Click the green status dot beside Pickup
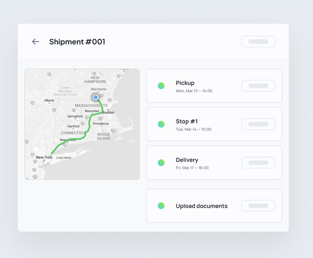The width and height of the screenshot is (313, 258). (161, 86)
